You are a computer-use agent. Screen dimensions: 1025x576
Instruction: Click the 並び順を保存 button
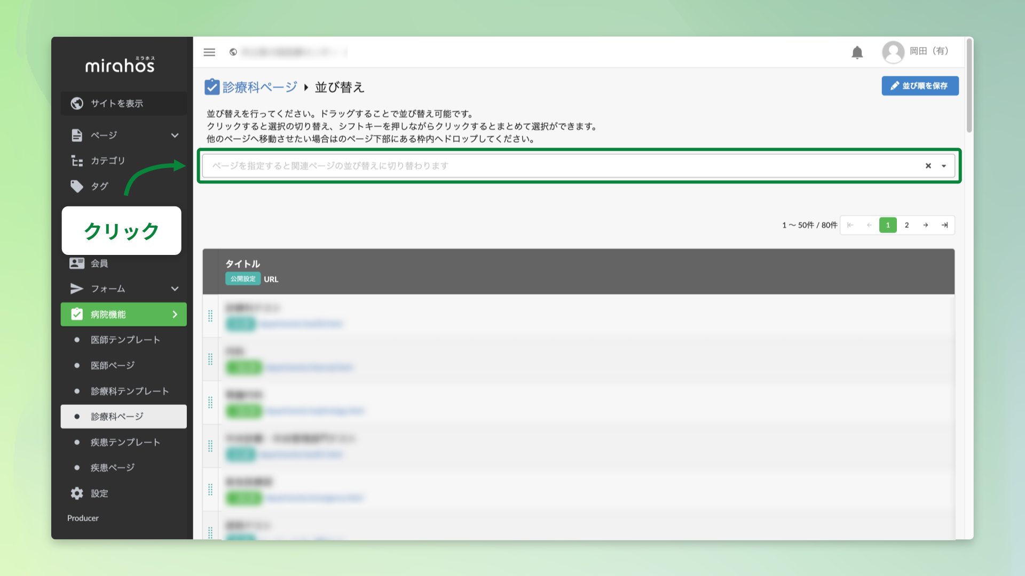coord(920,86)
